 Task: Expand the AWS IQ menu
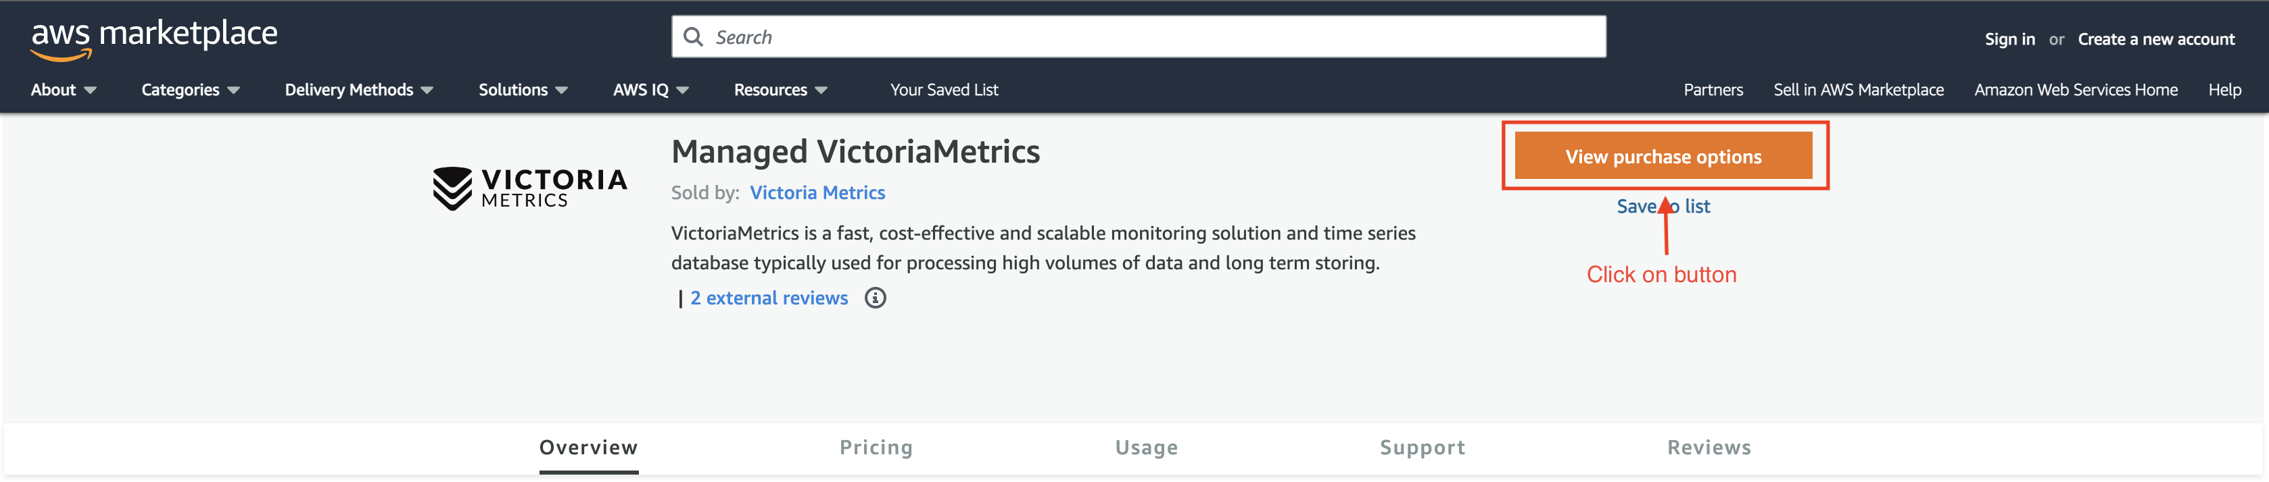click(651, 90)
